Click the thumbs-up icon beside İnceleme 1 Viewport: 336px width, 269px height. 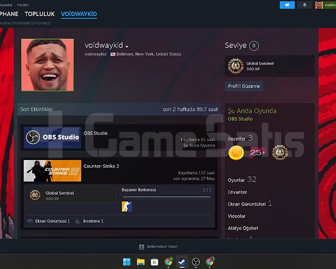coord(77,221)
